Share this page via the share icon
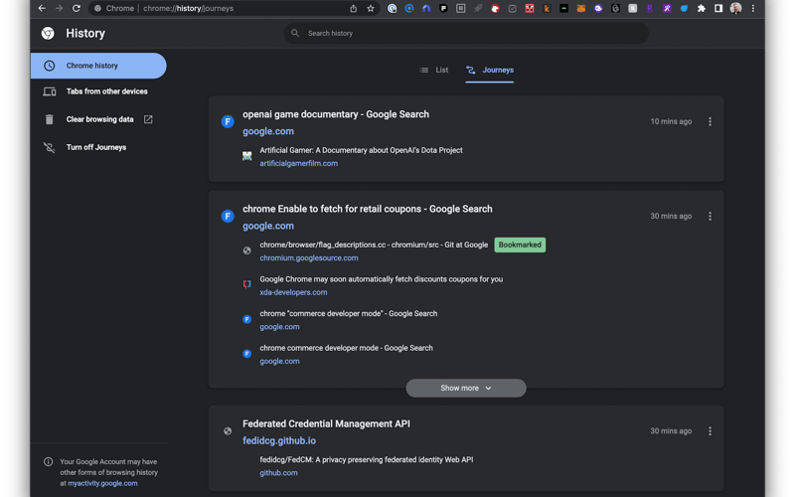The image size is (795, 497). click(x=354, y=8)
